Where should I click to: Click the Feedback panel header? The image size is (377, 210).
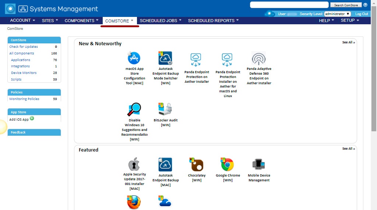click(34, 132)
